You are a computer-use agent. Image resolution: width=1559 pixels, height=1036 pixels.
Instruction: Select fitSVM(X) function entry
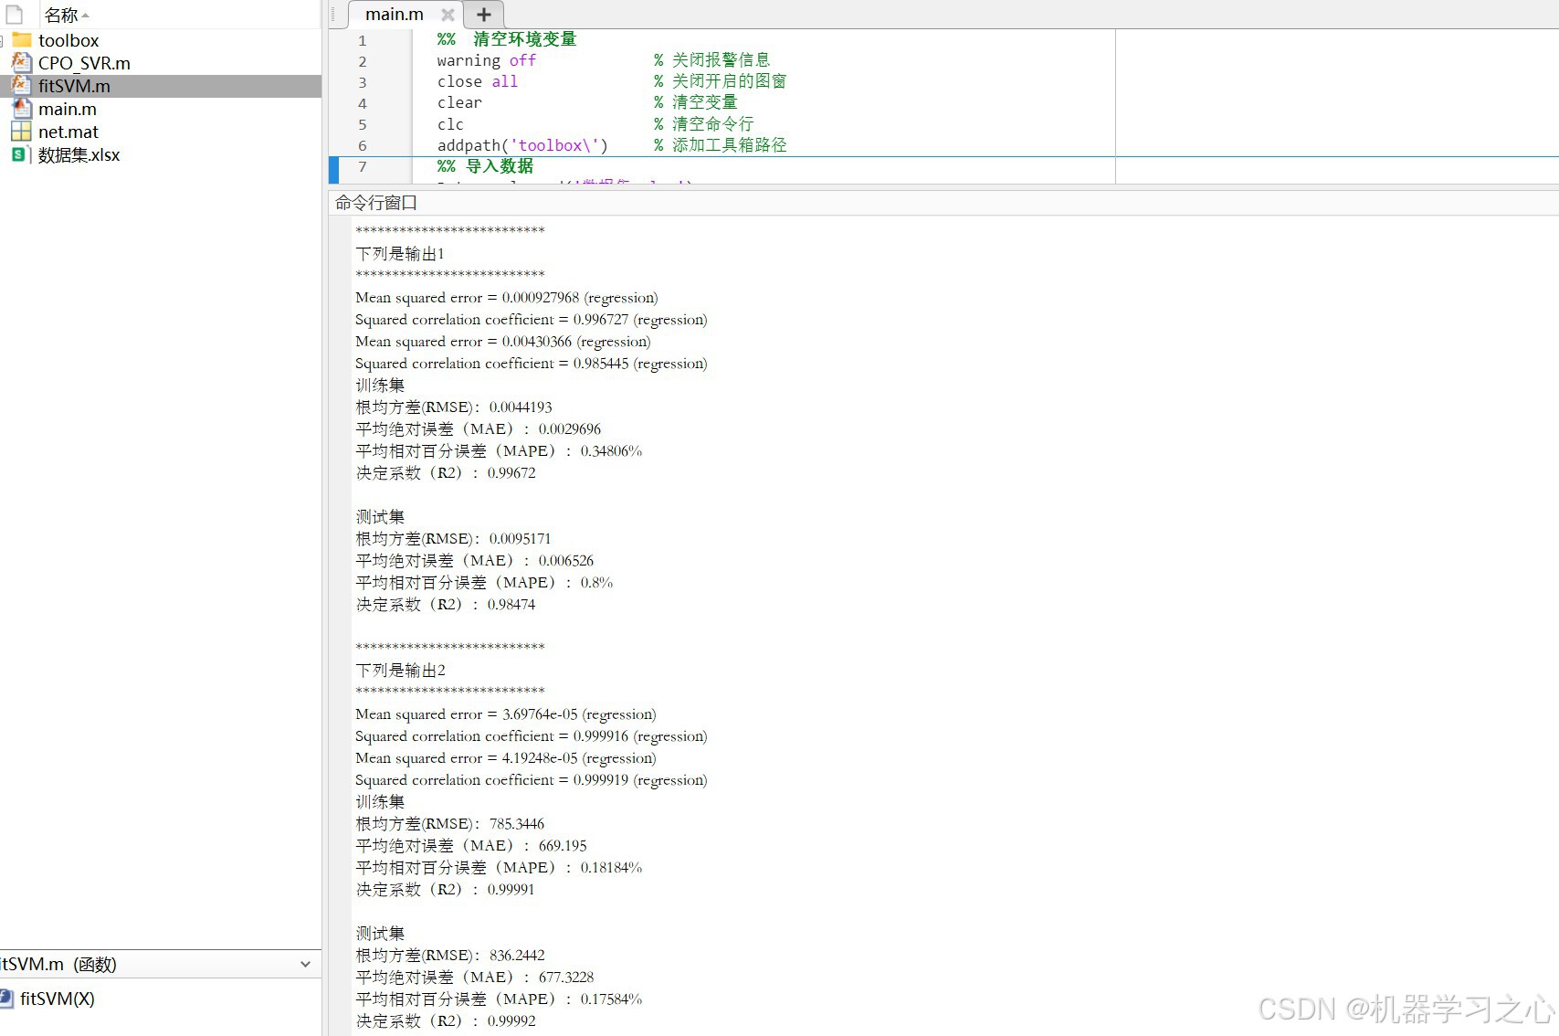pyautogui.click(x=58, y=999)
